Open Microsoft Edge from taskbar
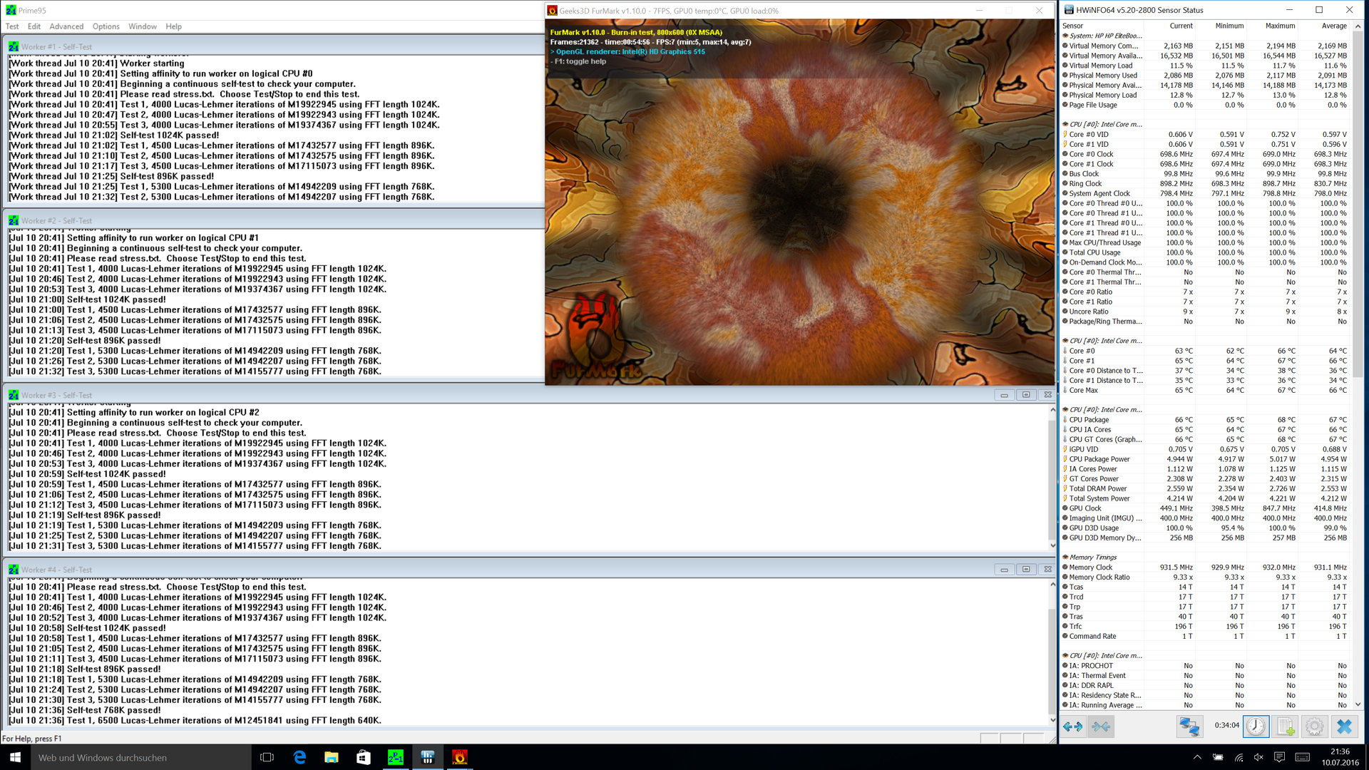Viewport: 1369px width, 770px height. click(299, 757)
